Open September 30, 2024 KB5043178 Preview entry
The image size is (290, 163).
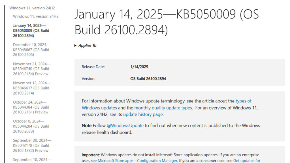tap(32, 145)
